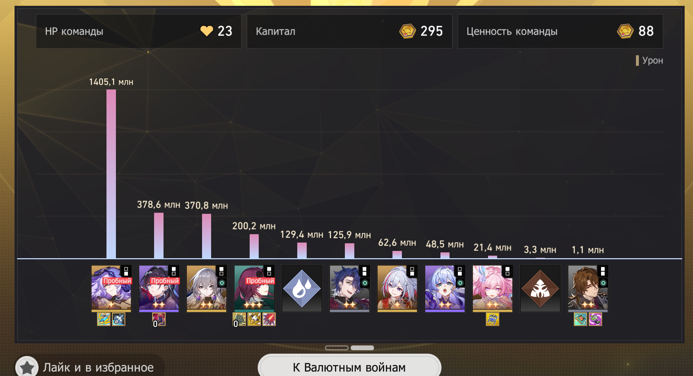The image size is (693, 376).
Task: Switch to the first page indicator
Action: [337, 348]
